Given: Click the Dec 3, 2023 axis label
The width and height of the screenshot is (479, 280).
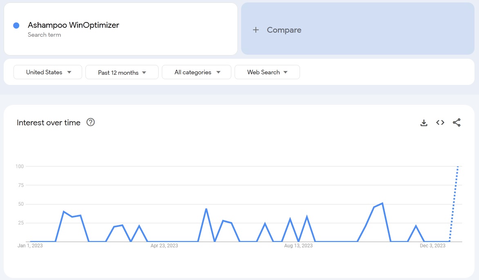Looking at the screenshot, I should 432,246.
